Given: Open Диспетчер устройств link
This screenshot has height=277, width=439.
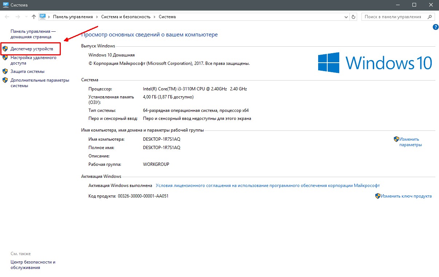Looking at the screenshot, I should click(32, 48).
